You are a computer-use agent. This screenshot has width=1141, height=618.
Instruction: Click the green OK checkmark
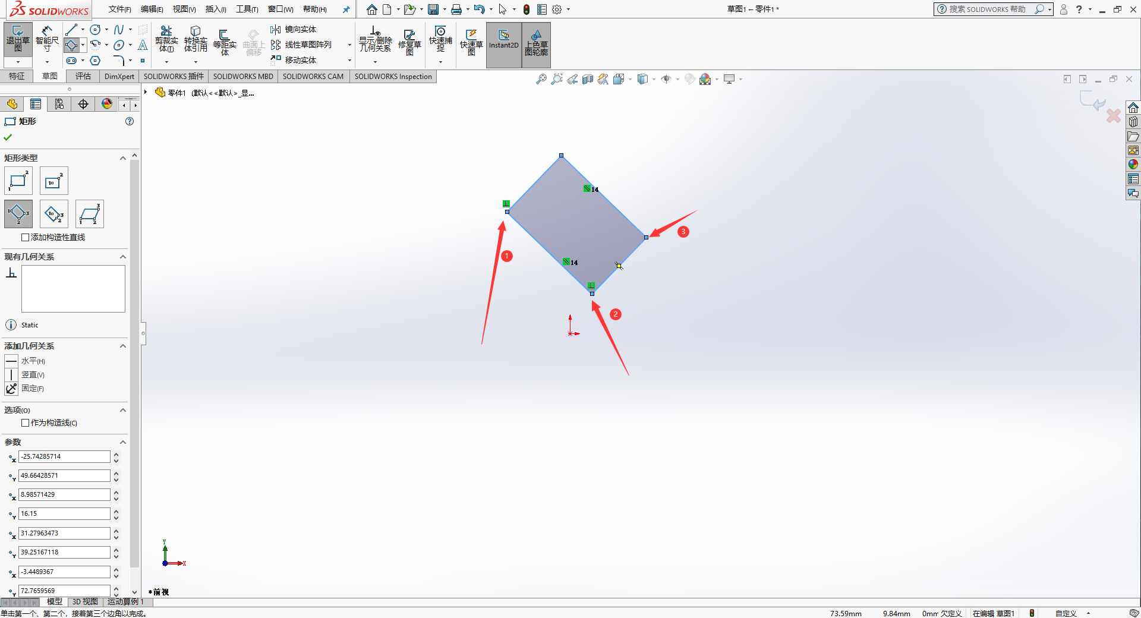coord(8,137)
